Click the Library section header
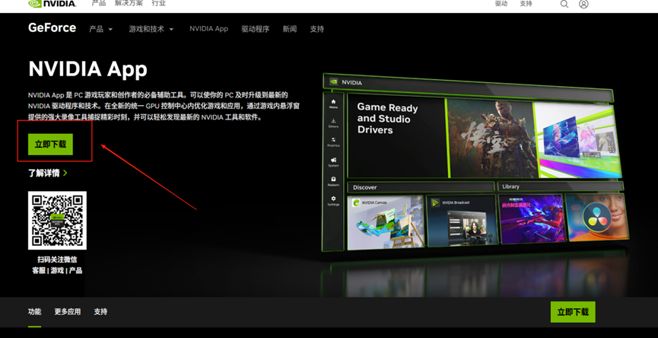The width and height of the screenshot is (658, 338). 561,186
